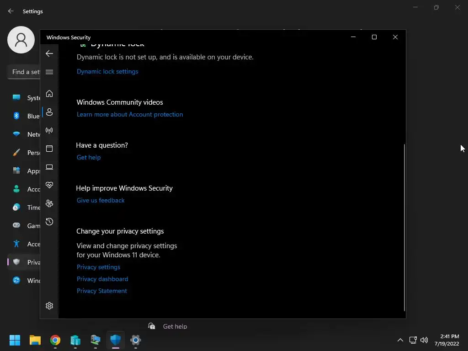Open Family options sidebar icon
468x351 pixels.
tap(49, 203)
